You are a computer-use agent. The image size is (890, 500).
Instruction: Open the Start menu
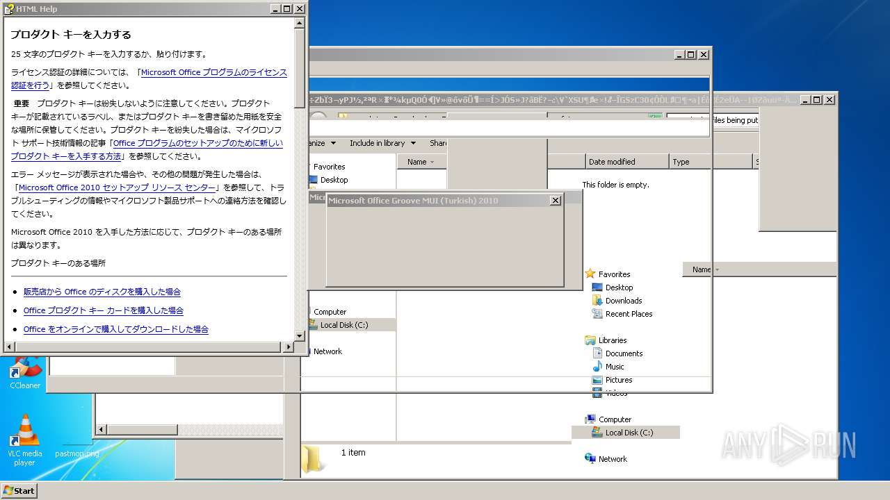tap(19, 490)
